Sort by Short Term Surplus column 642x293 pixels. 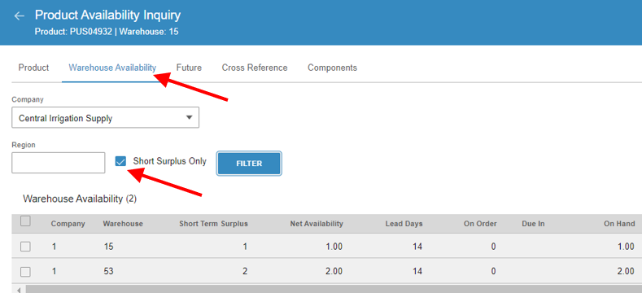pos(213,224)
